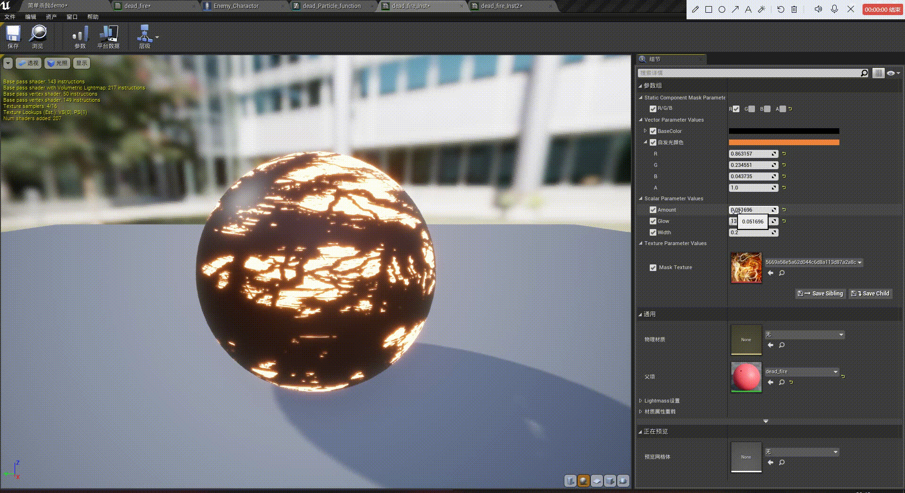Click the trash icon in recorder bar
The width and height of the screenshot is (905, 493).
(794, 9)
